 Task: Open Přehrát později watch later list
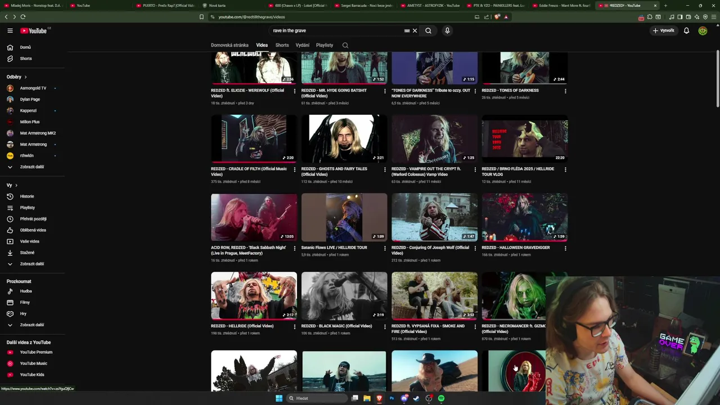point(32,219)
